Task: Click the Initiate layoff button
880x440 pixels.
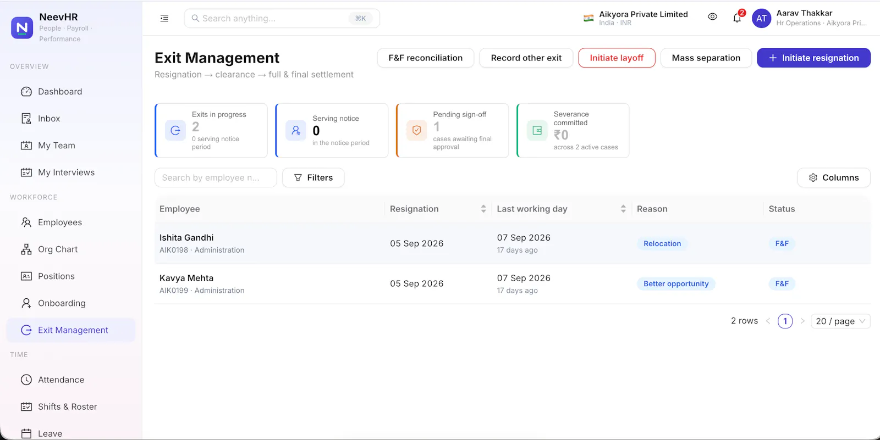Action: tap(617, 58)
